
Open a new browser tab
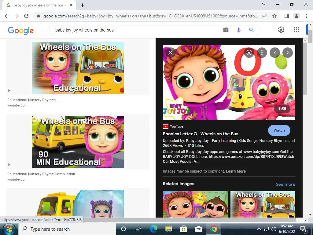[x=83, y=6]
